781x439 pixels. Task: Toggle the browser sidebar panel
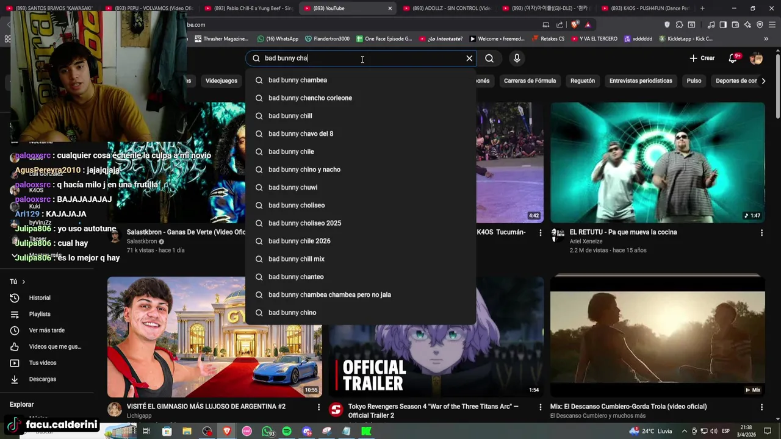[723, 25]
